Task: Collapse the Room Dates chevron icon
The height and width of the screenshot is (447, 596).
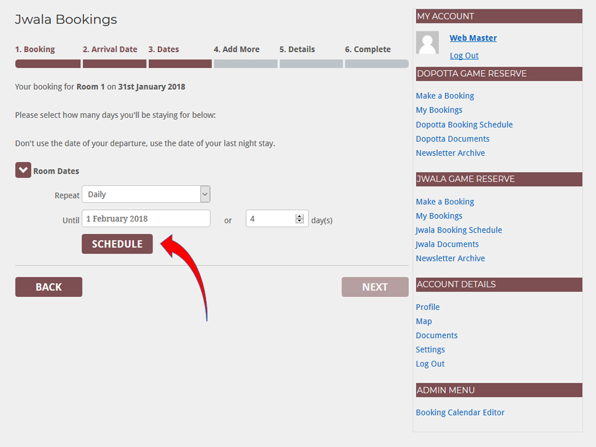Action: point(23,171)
